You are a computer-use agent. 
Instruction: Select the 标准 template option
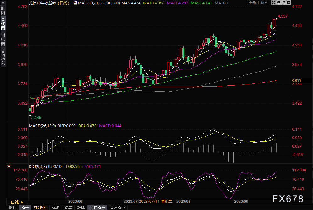pyautogui.click(x=56, y=207)
